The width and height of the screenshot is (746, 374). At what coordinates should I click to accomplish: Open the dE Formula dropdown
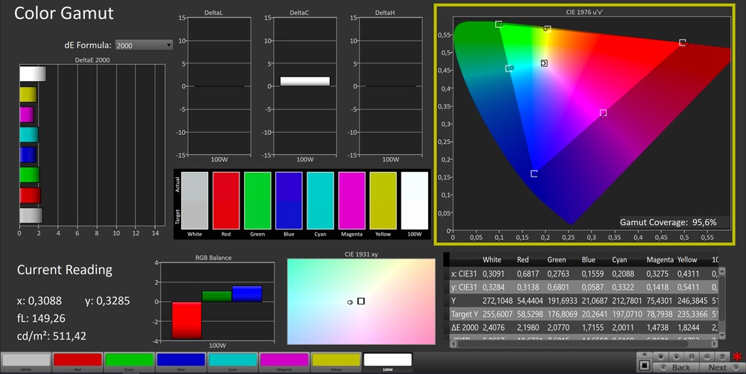pyautogui.click(x=143, y=45)
